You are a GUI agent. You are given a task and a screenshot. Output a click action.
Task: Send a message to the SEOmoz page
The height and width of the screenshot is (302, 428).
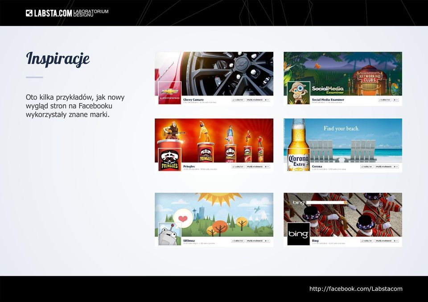[255, 241]
